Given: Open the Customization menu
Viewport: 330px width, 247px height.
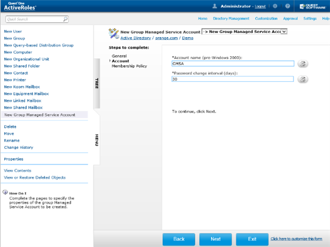Looking at the screenshot, I should [x=266, y=19].
